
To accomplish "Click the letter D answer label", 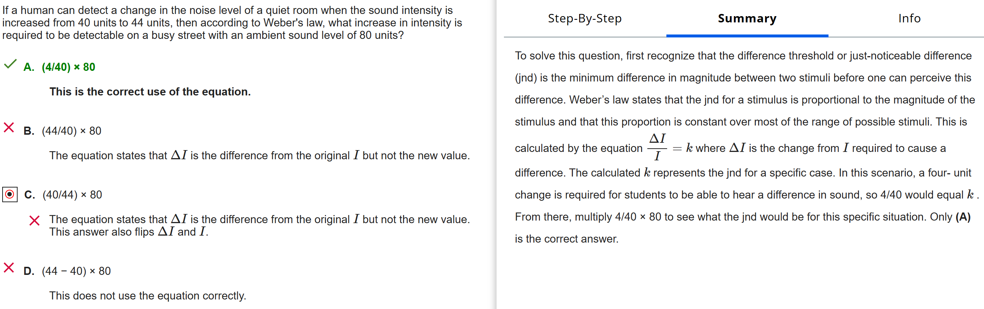I will [29, 271].
